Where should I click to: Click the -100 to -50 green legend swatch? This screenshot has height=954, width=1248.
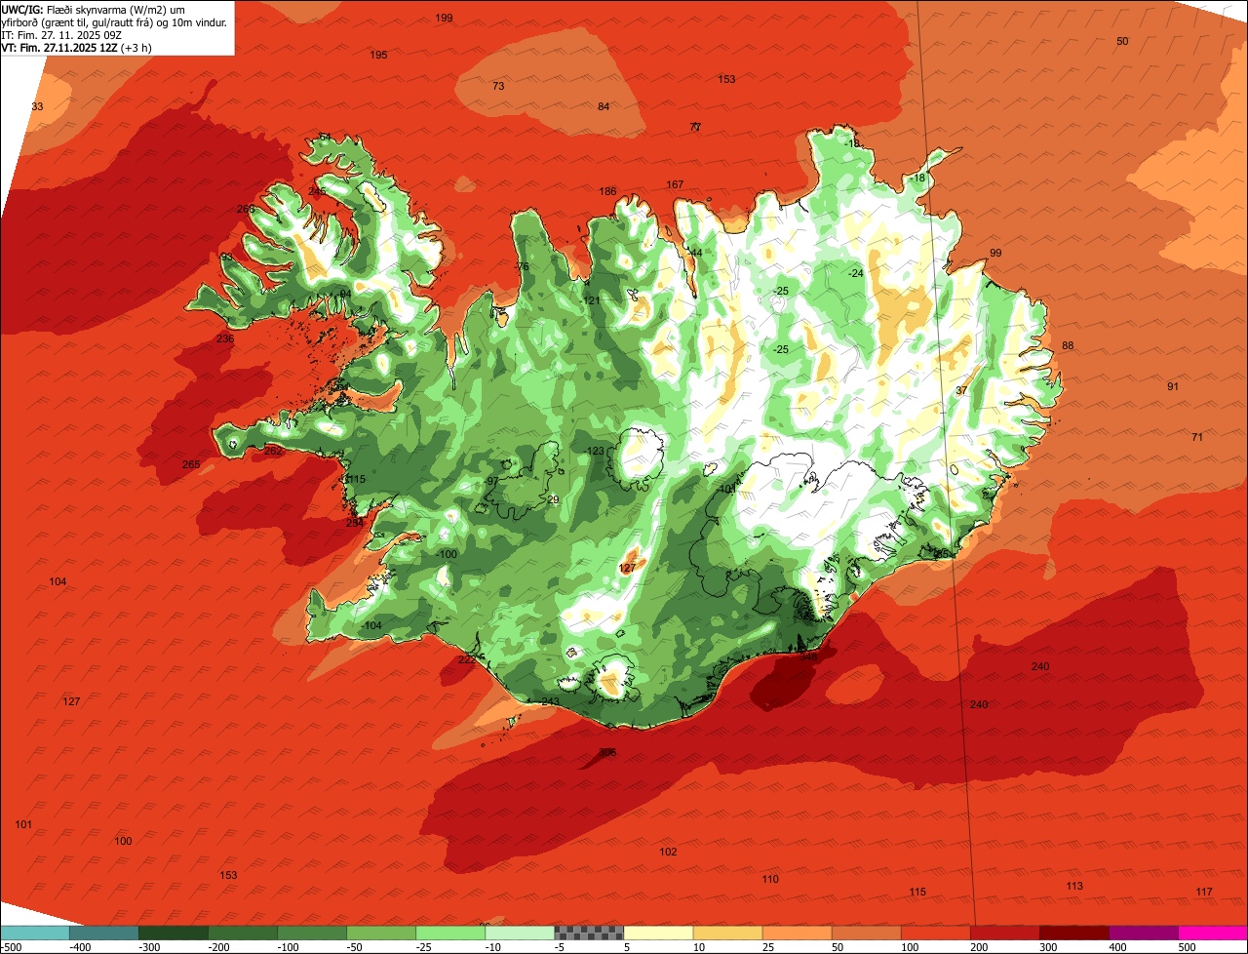(312, 933)
